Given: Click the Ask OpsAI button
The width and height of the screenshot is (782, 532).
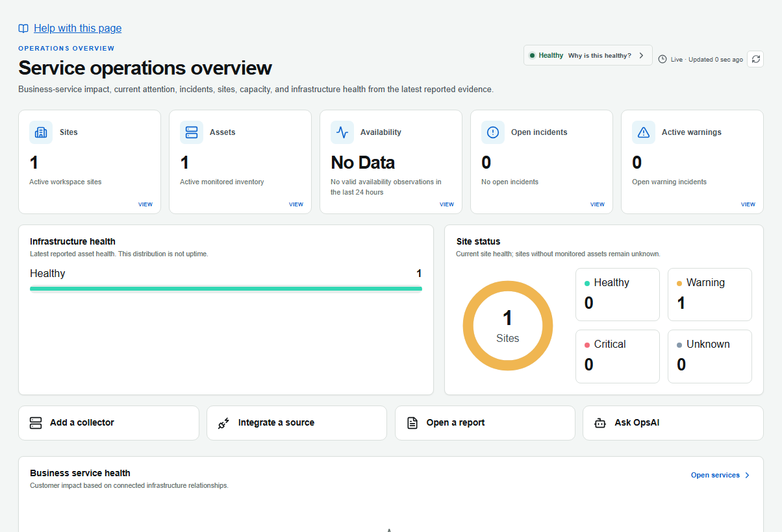Looking at the screenshot, I should 673,423.
